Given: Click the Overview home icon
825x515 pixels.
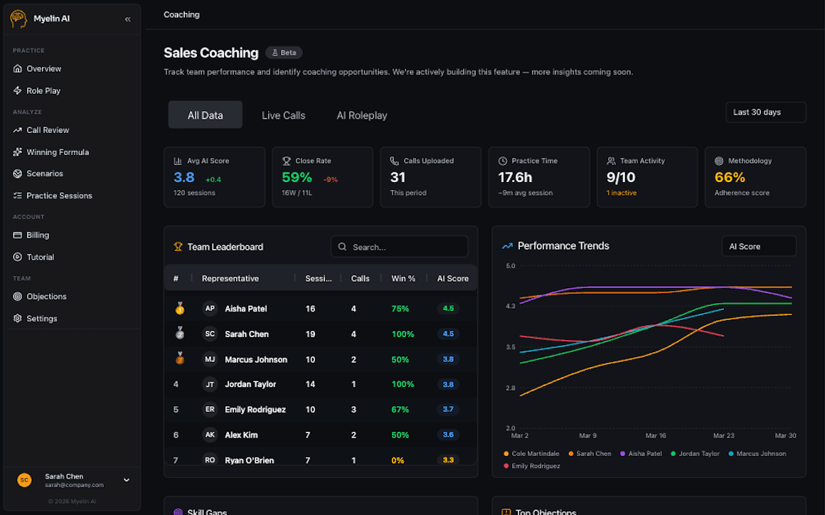Looking at the screenshot, I should (x=17, y=68).
